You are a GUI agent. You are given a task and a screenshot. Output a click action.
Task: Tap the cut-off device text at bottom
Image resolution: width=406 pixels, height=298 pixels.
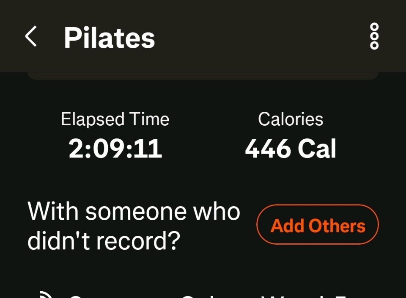[x=211, y=295]
